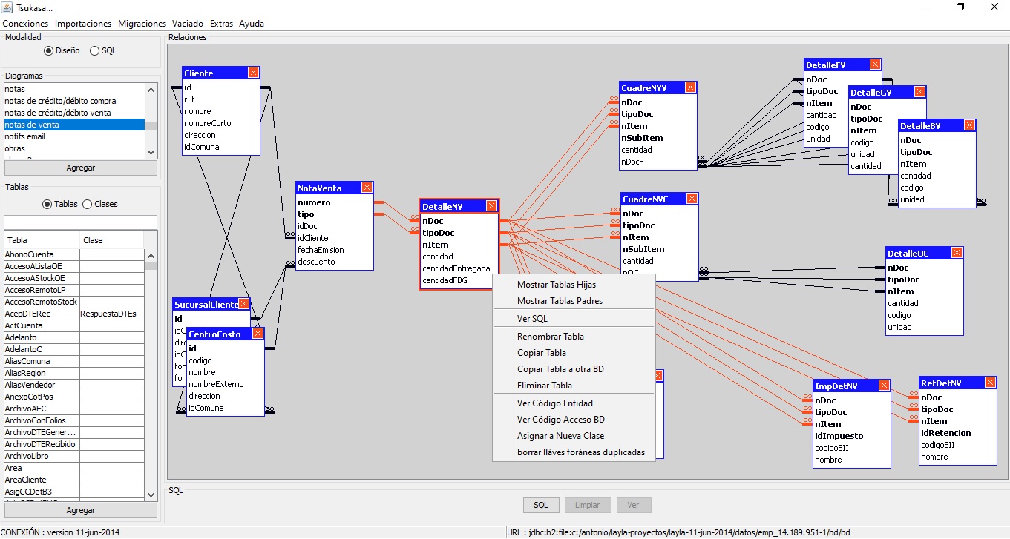Close the ImpDetNV table box
This screenshot has height=539, width=1010.
pyautogui.click(x=884, y=386)
